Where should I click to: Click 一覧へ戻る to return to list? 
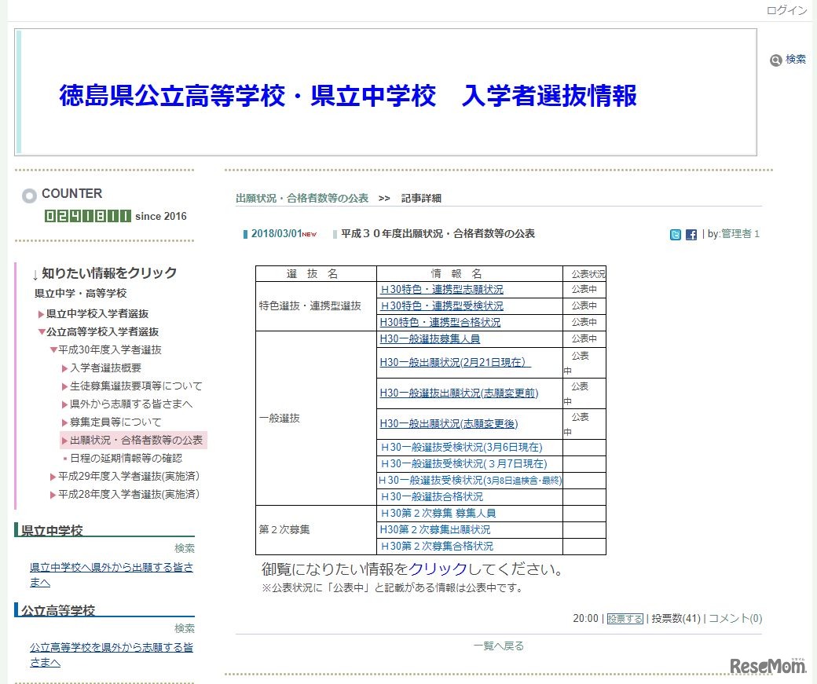tap(498, 645)
